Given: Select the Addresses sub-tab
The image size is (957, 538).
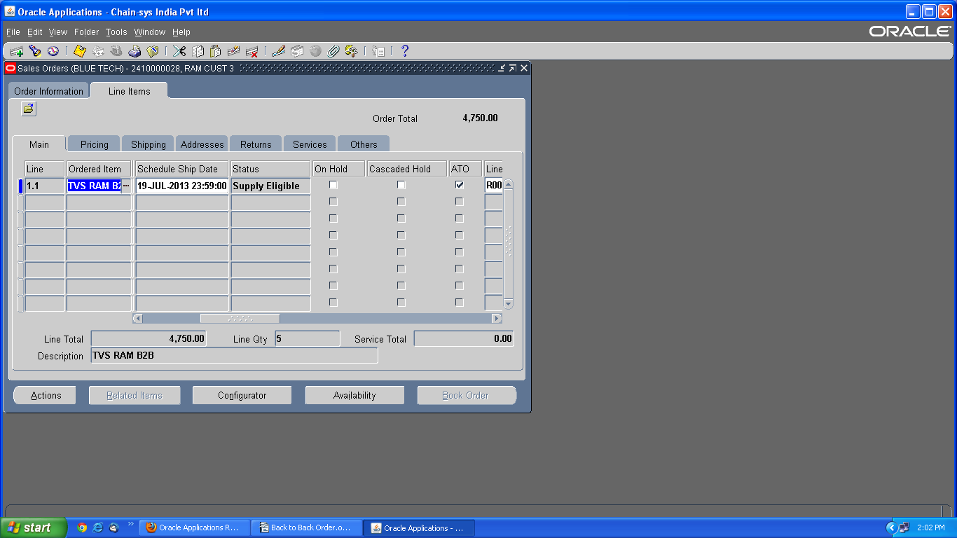Looking at the screenshot, I should pyautogui.click(x=202, y=144).
